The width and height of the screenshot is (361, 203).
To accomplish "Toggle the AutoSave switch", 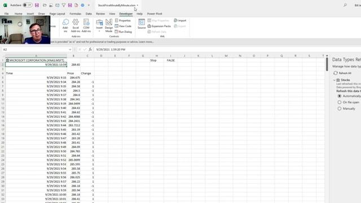I will point(28,5).
